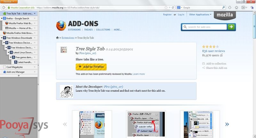Collapse the Free Windows Downloads tab tree
Image resolution: width=256 pixels, height=138 pixels.
(x=2, y=38)
